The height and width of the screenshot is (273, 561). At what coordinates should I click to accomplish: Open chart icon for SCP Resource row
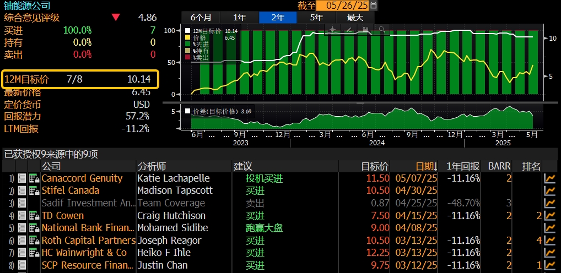pos(549,265)
